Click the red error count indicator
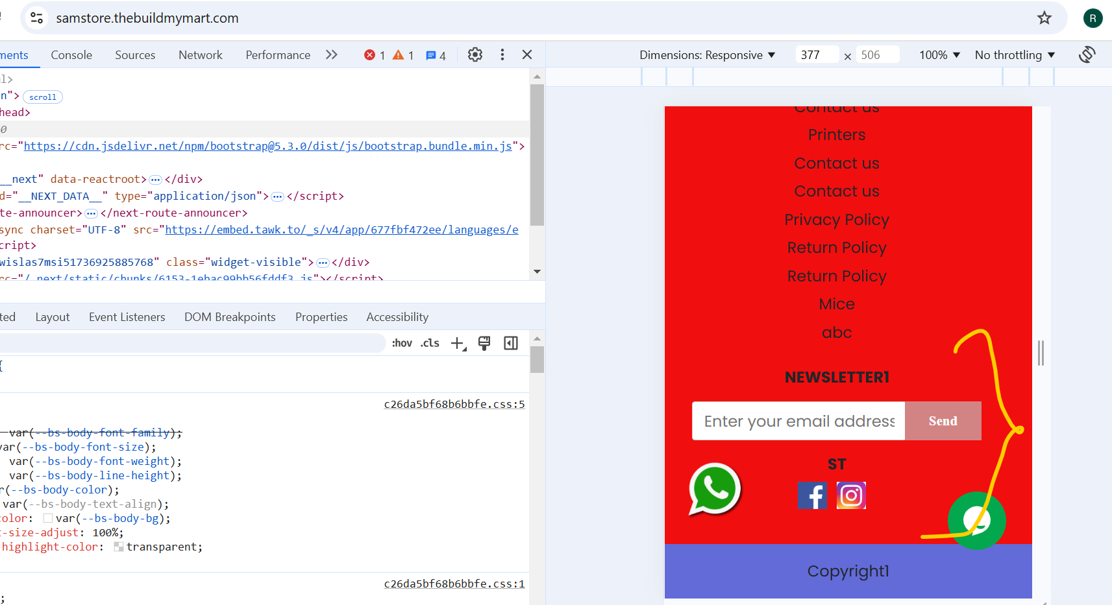Screen dimensions: 1112x605 click(375, 55)
